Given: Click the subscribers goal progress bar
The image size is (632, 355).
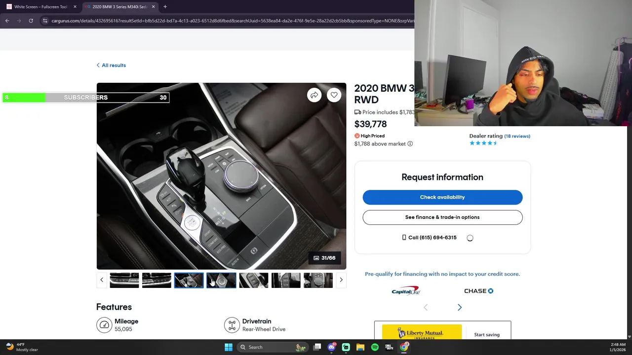Looking at the screenshot, I should coord(85,98).
